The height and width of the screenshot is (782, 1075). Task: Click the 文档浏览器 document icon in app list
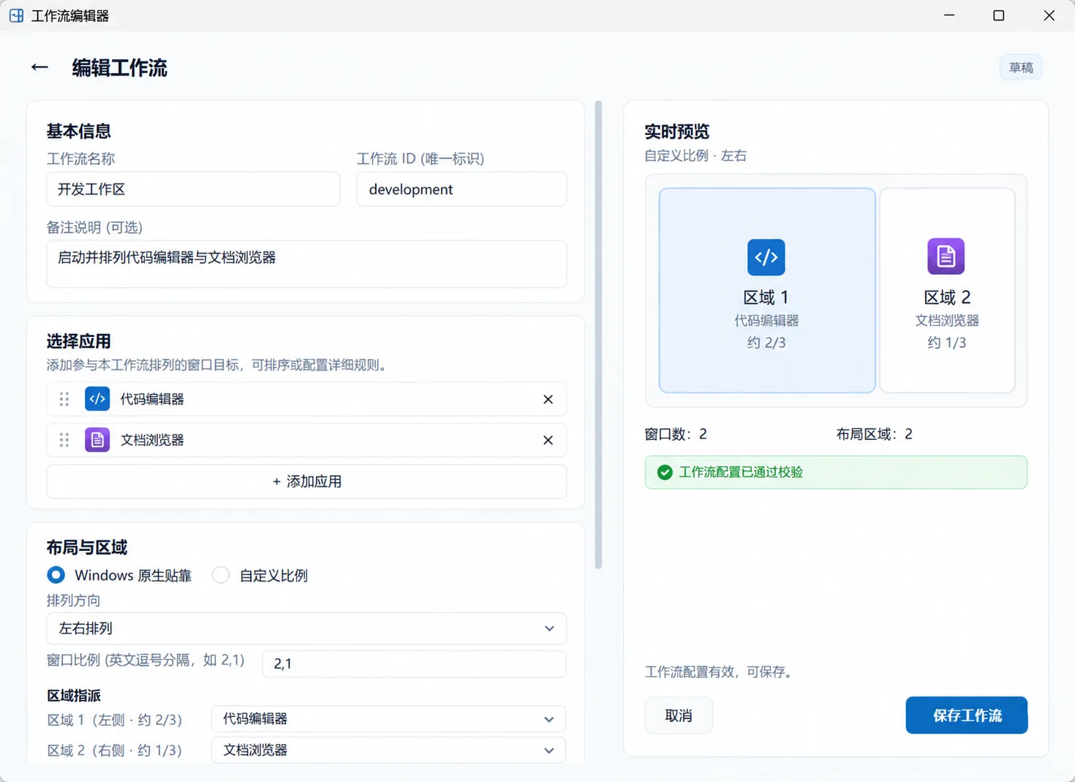point(97,440)
